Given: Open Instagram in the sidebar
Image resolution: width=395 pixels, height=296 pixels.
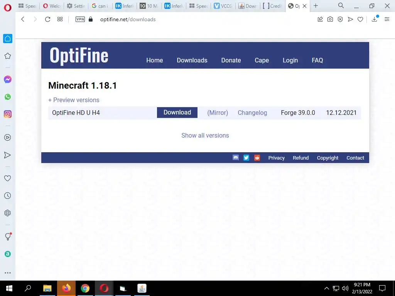Looking at the screenshot, I should (8, 114).
